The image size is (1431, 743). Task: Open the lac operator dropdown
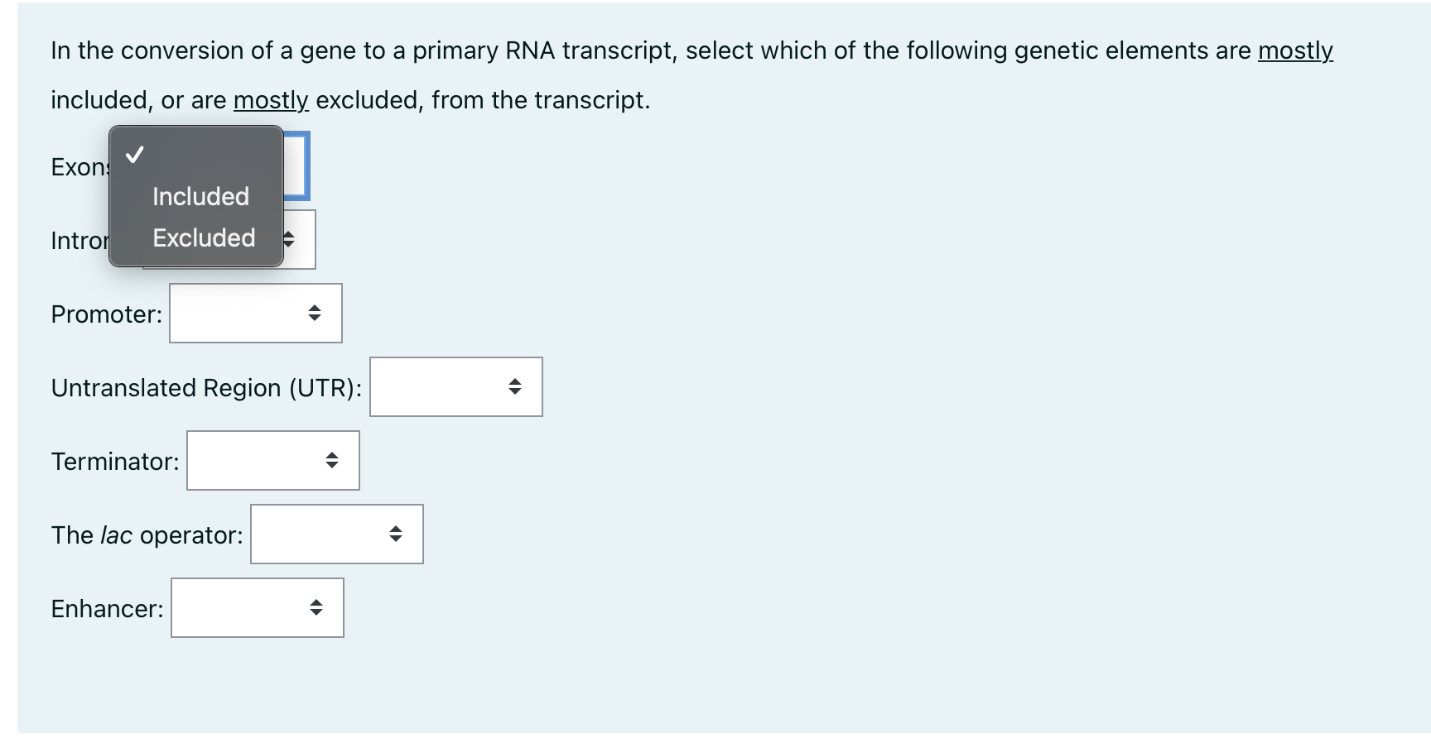click(x=336, y=534)
